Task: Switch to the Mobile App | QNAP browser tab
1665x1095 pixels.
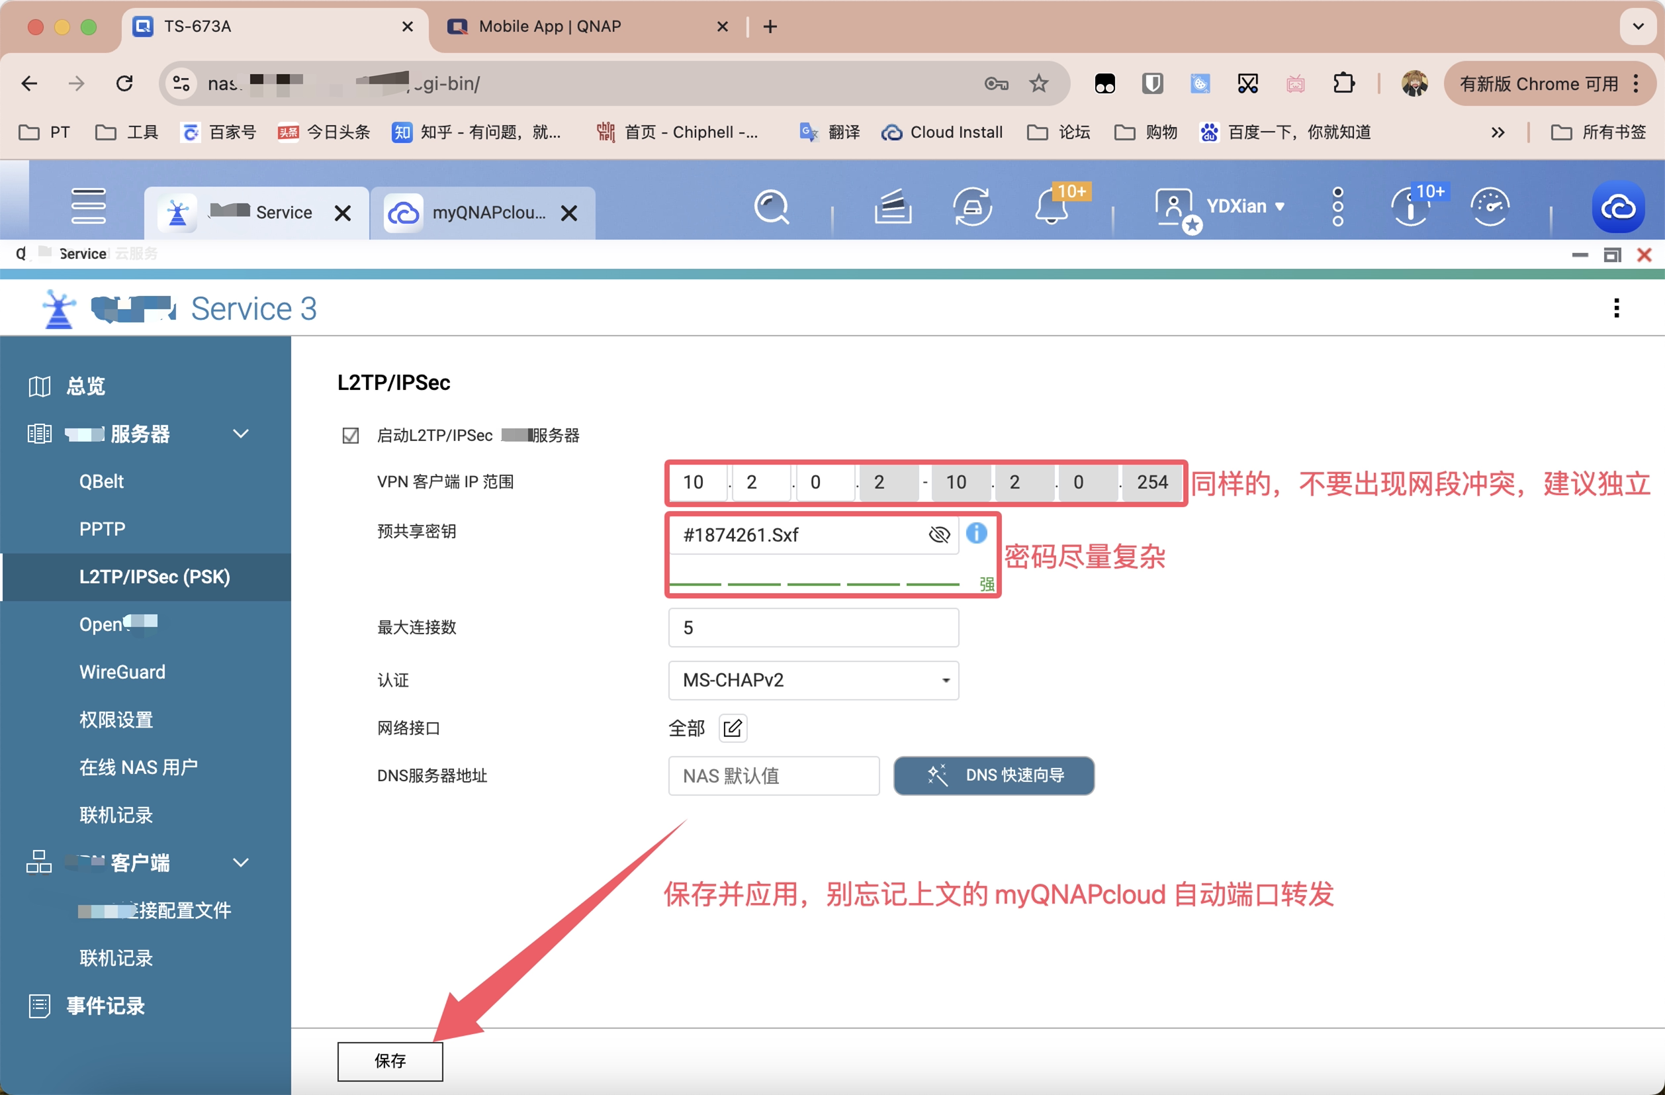Action: tap(586, 26)
